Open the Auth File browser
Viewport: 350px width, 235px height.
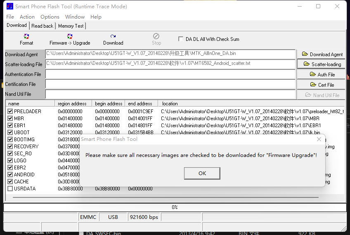(322, 74)
